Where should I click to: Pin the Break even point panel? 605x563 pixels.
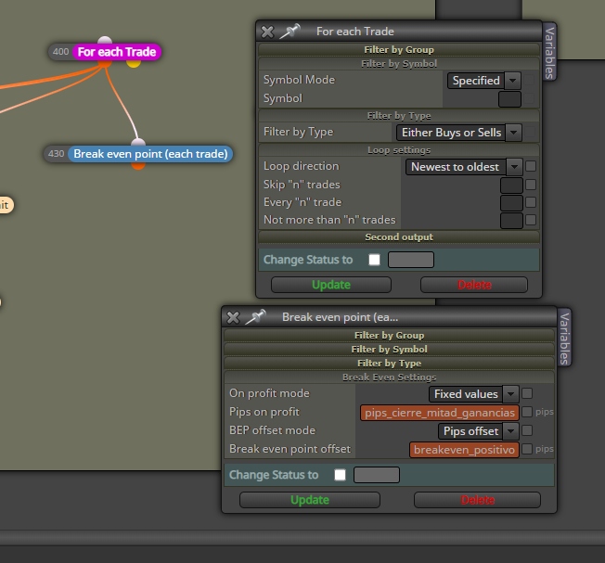255,317
